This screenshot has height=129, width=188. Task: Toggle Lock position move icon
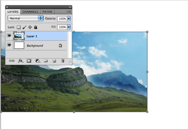(30, 27)
